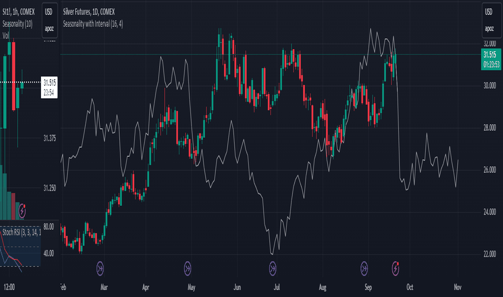Click the Silver Futures, 1D, COMEX title

pyautogui.click(x=89, y=12)
